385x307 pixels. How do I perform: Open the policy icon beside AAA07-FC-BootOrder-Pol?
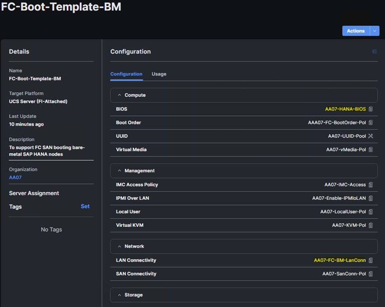pos(371,122)
